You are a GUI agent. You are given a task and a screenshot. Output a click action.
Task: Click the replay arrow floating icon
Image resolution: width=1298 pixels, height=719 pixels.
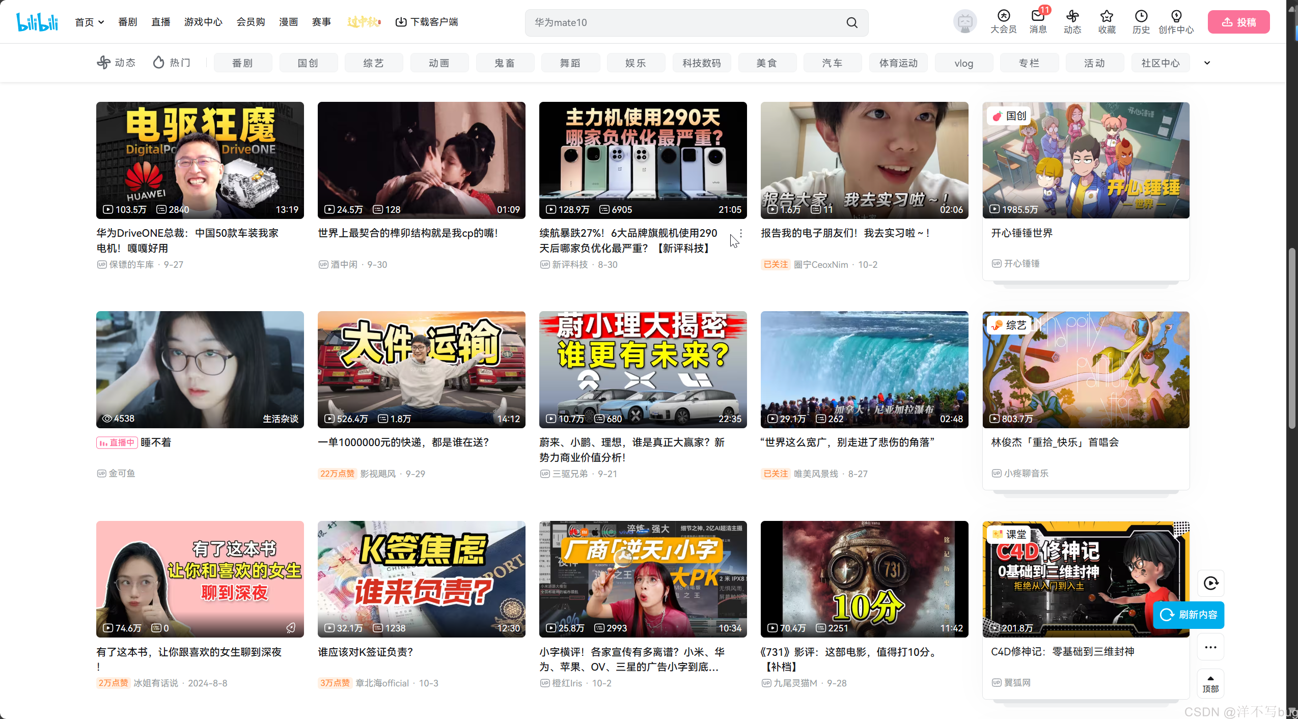click(x=1210, y=583)
